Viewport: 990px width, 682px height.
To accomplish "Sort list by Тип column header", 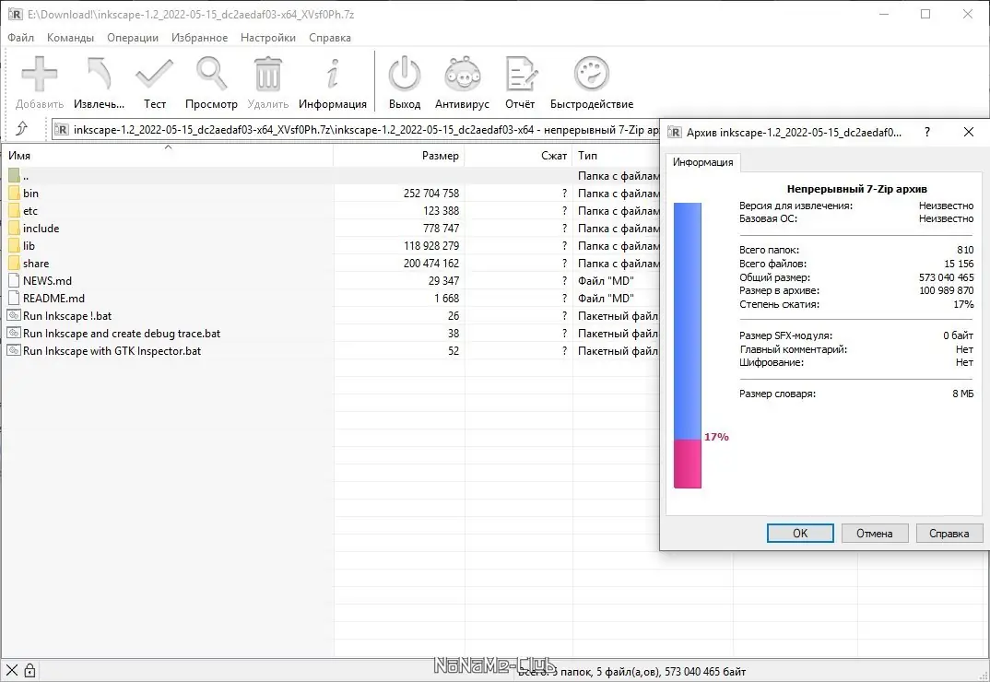I will coord(617,156).
